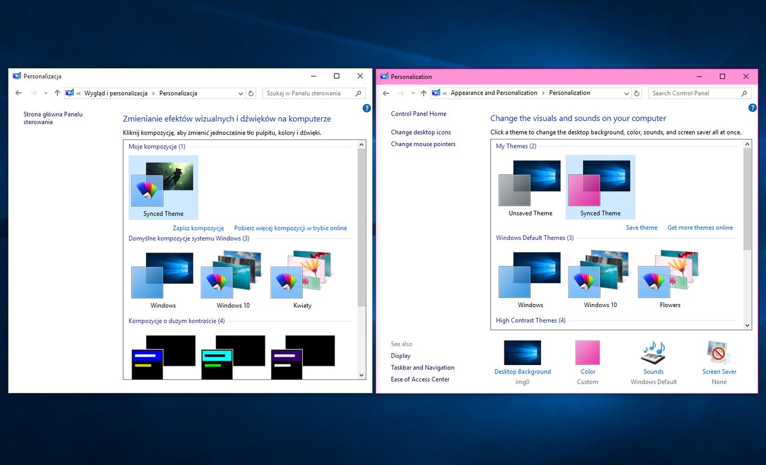The image size is (766, 465).
Task: Refresh the Personalization window address bar
Action: point(637,93)
